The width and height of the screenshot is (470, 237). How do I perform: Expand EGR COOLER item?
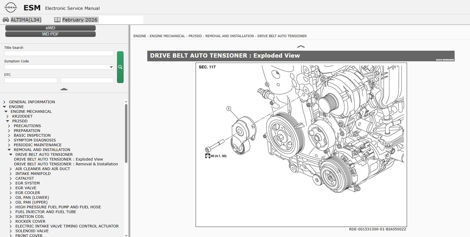(11, 193)
